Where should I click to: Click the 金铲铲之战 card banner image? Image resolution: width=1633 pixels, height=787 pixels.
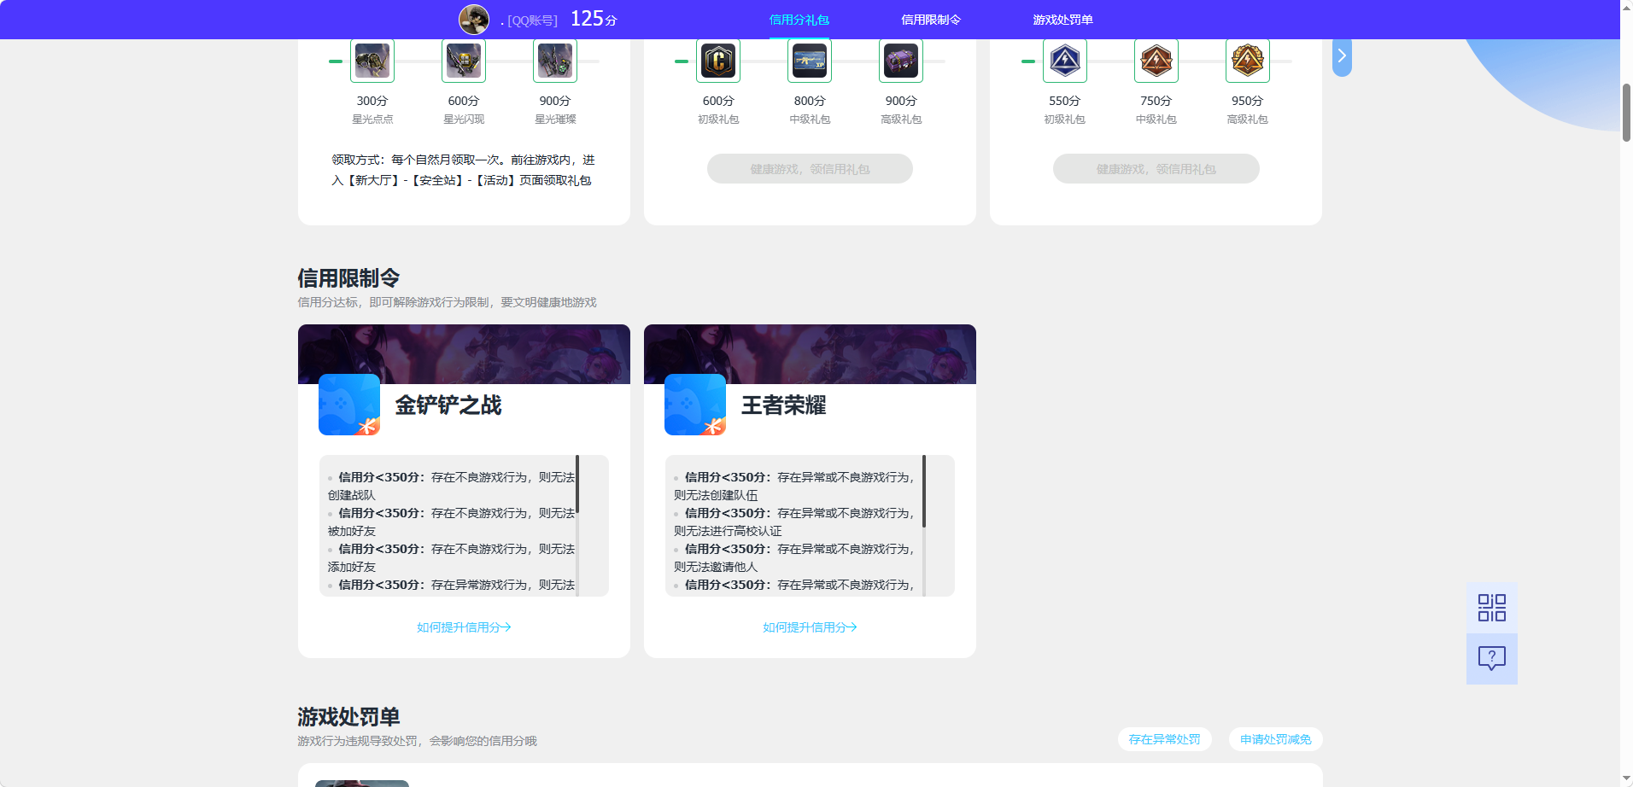coord(464,354)
